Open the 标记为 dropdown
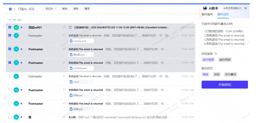Viewport: 263px width, 123px height. click(51, 9)
